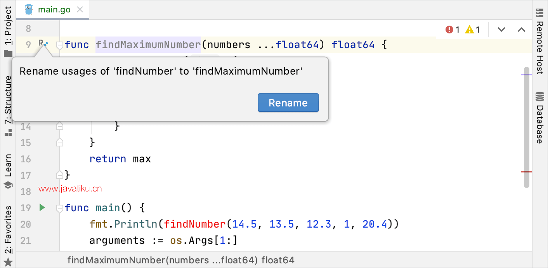Screen dimensions: 548x268
Task: Collapse the findMaximumNumber function fold marker
Action: tap(59, 45)
